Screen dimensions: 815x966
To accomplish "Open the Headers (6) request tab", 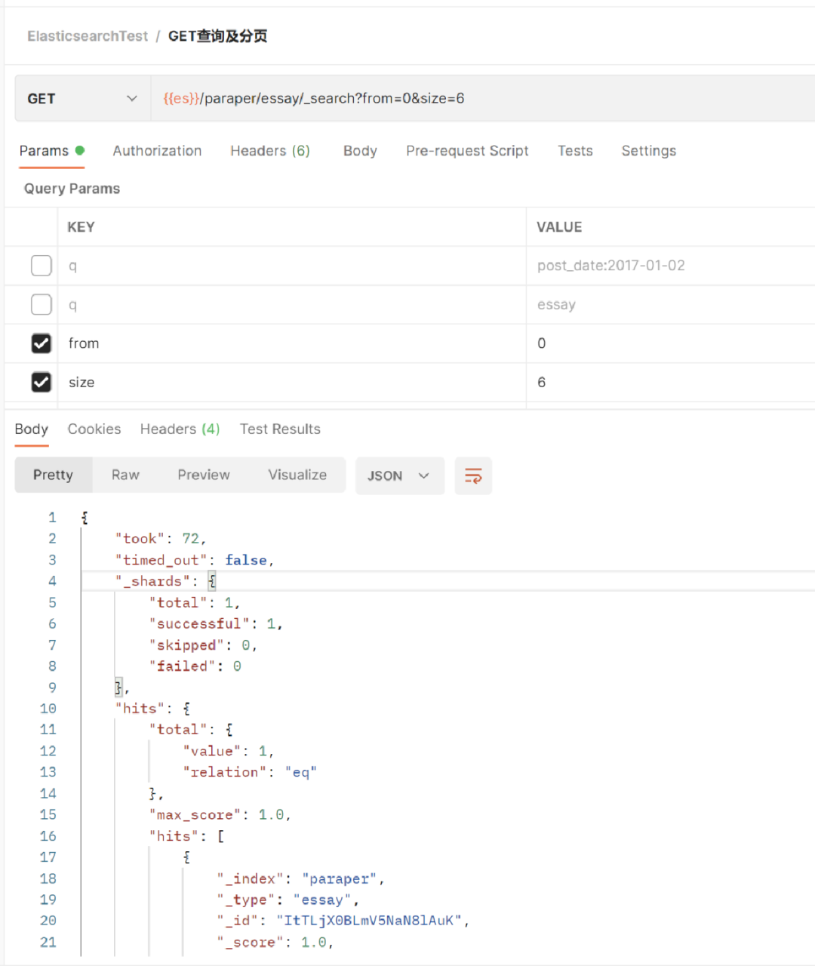I will coord(270,151).
